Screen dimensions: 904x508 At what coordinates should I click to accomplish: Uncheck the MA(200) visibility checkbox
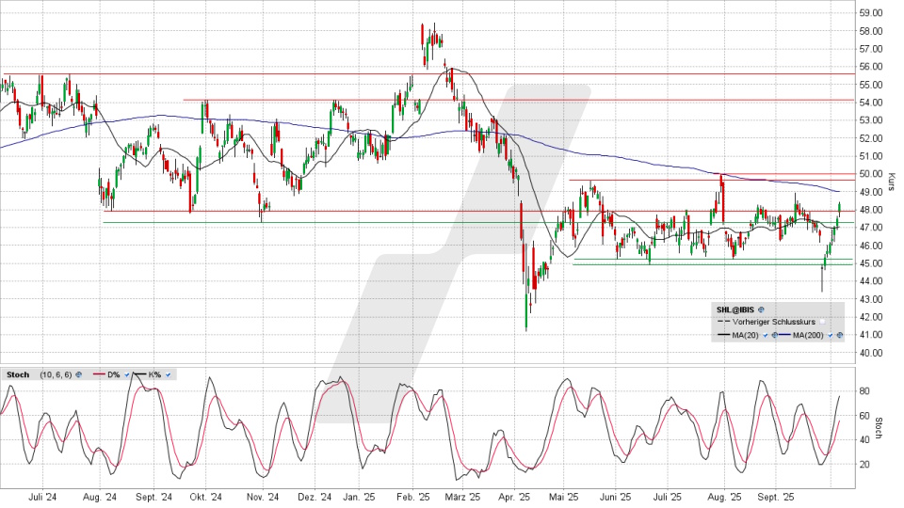[829, 335]
